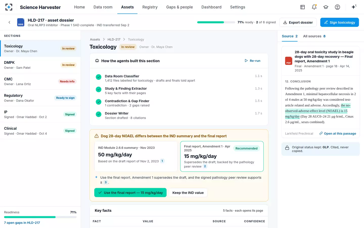The height and width of the screenshot is (228, 364).
Task: Click the 71% ready progress bar in header
Action: (216, 22)
